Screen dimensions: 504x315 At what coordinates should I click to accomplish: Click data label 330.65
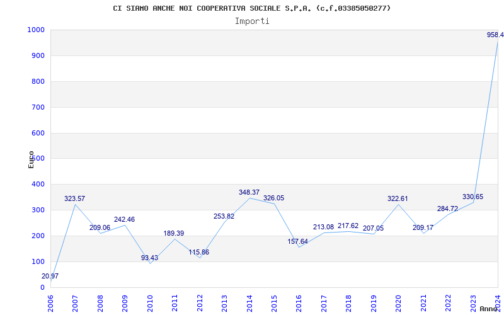pos(473,197)
